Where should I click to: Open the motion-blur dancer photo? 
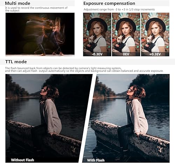pyautogui.click(x=40, y=35)
